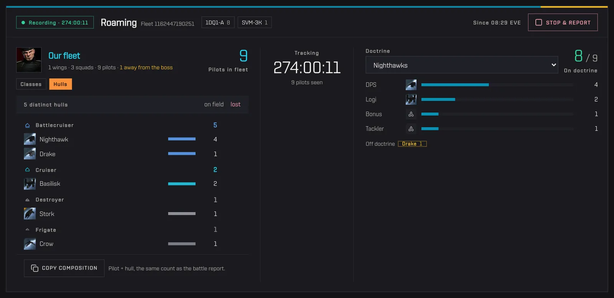
Task: Click the Destroyer class icon
Action: (27, 200)
